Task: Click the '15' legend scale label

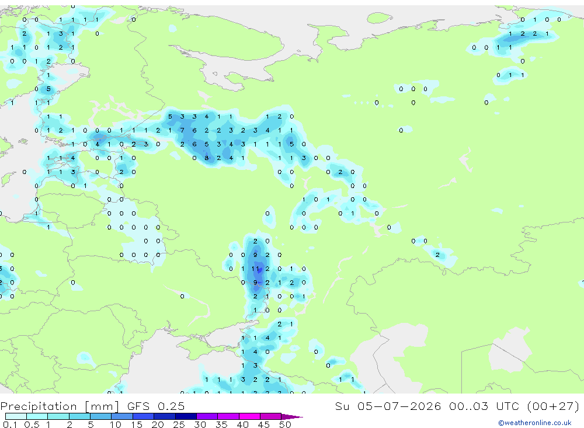Action: (x=136, y=424)
